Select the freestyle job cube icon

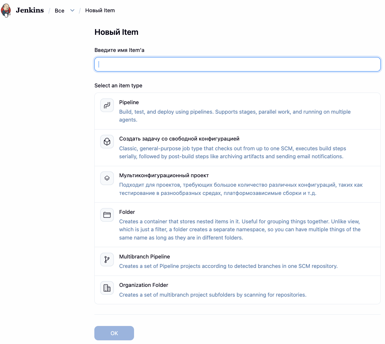107,142
